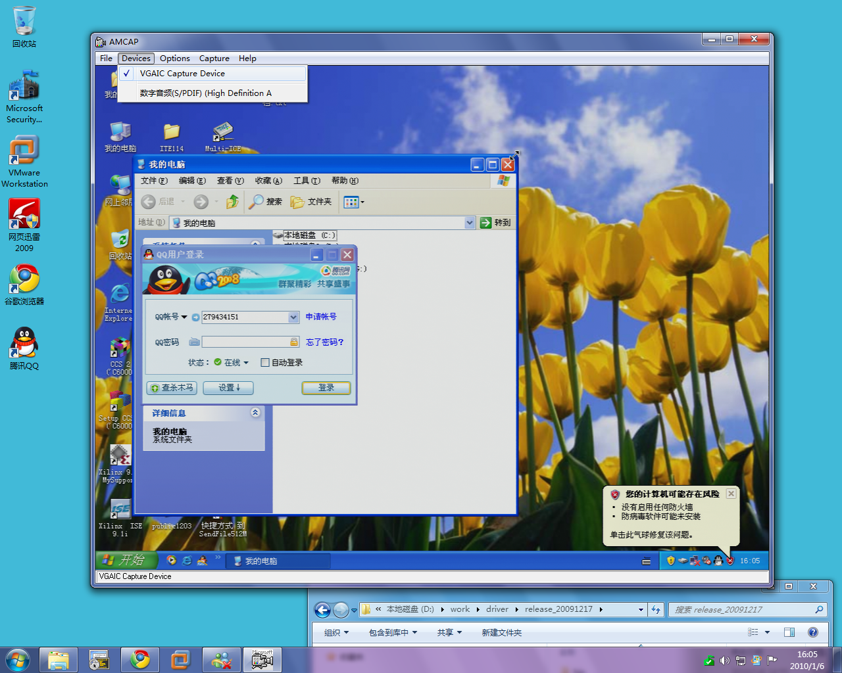
Task: Open the network tray icon
Action: coord(740,661)
